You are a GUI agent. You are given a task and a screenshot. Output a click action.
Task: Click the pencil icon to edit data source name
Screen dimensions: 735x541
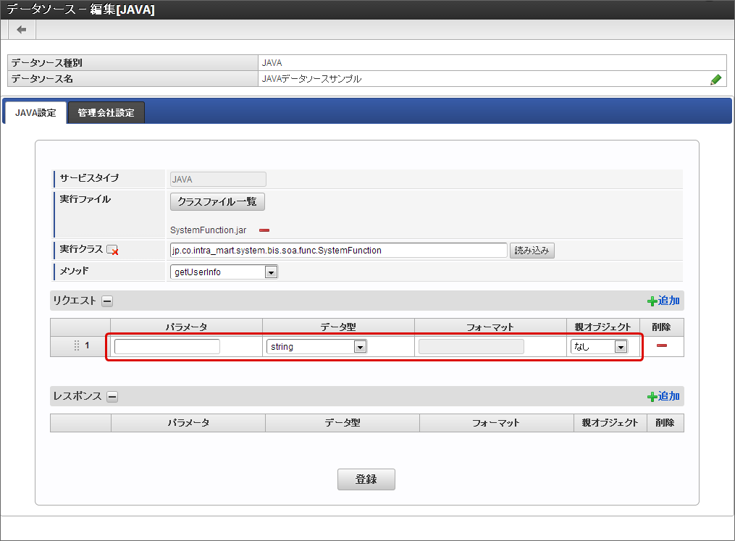pos(715,80)
